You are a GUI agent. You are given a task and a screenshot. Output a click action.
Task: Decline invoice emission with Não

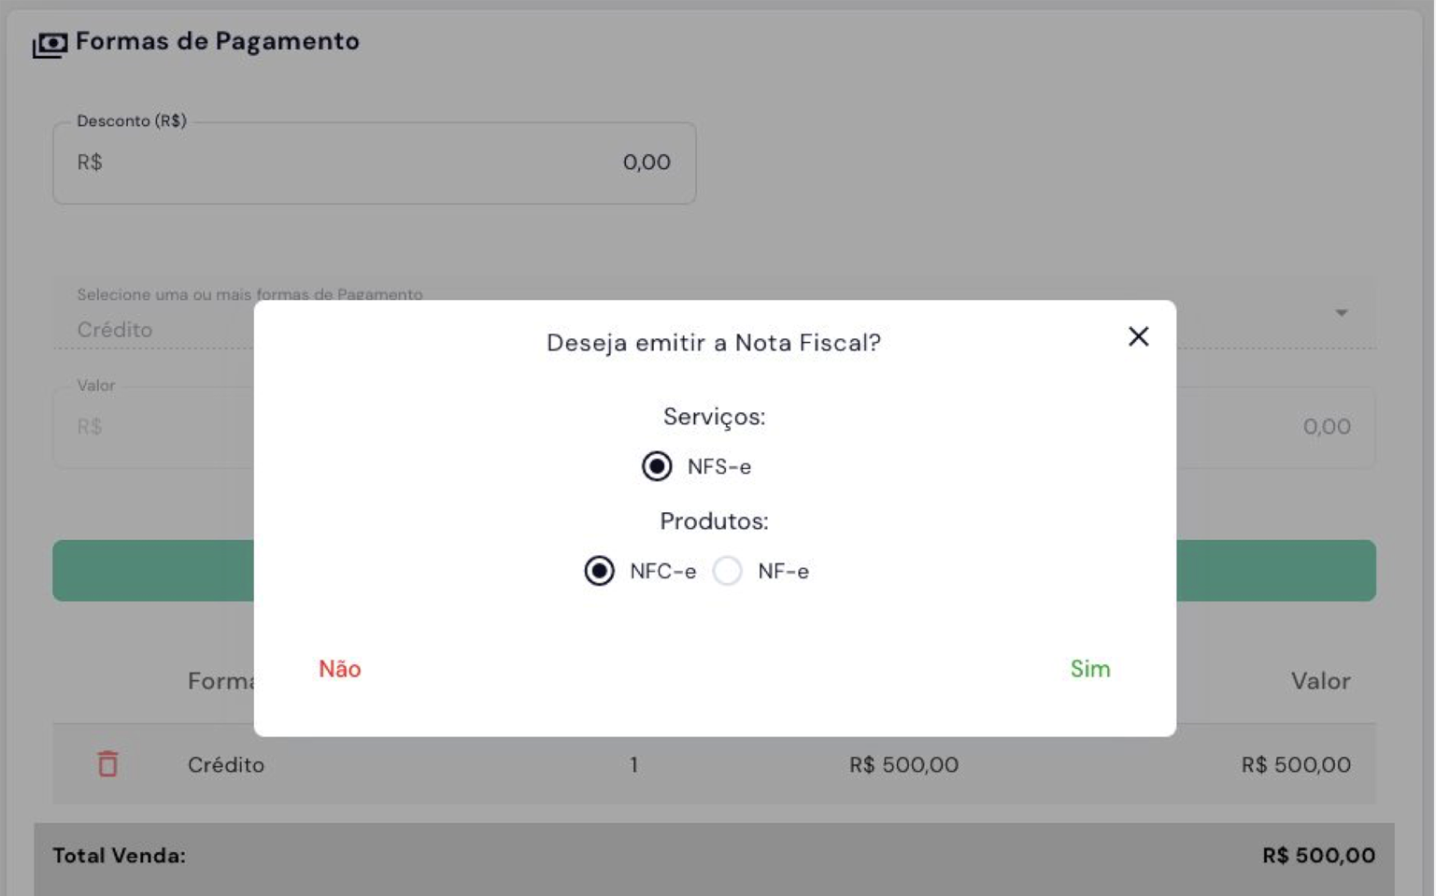339,669
